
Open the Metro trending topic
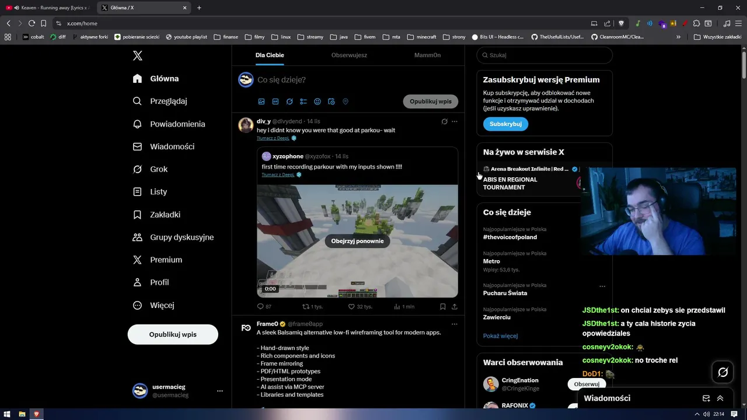(491, 261)
